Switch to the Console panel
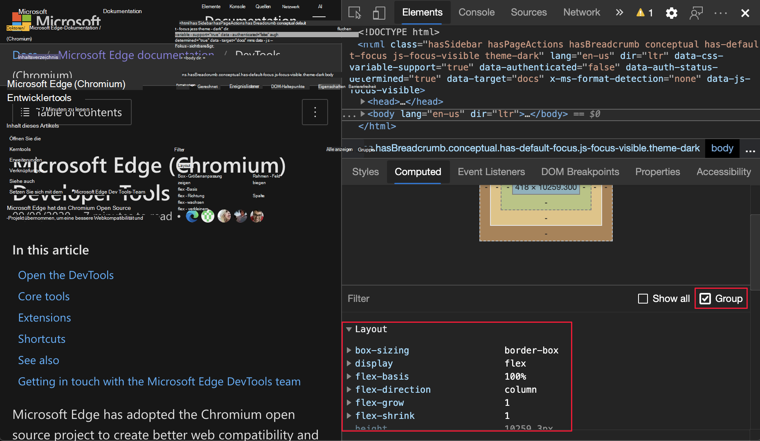This screenshot has width=760, height=441. click(476, 12)
